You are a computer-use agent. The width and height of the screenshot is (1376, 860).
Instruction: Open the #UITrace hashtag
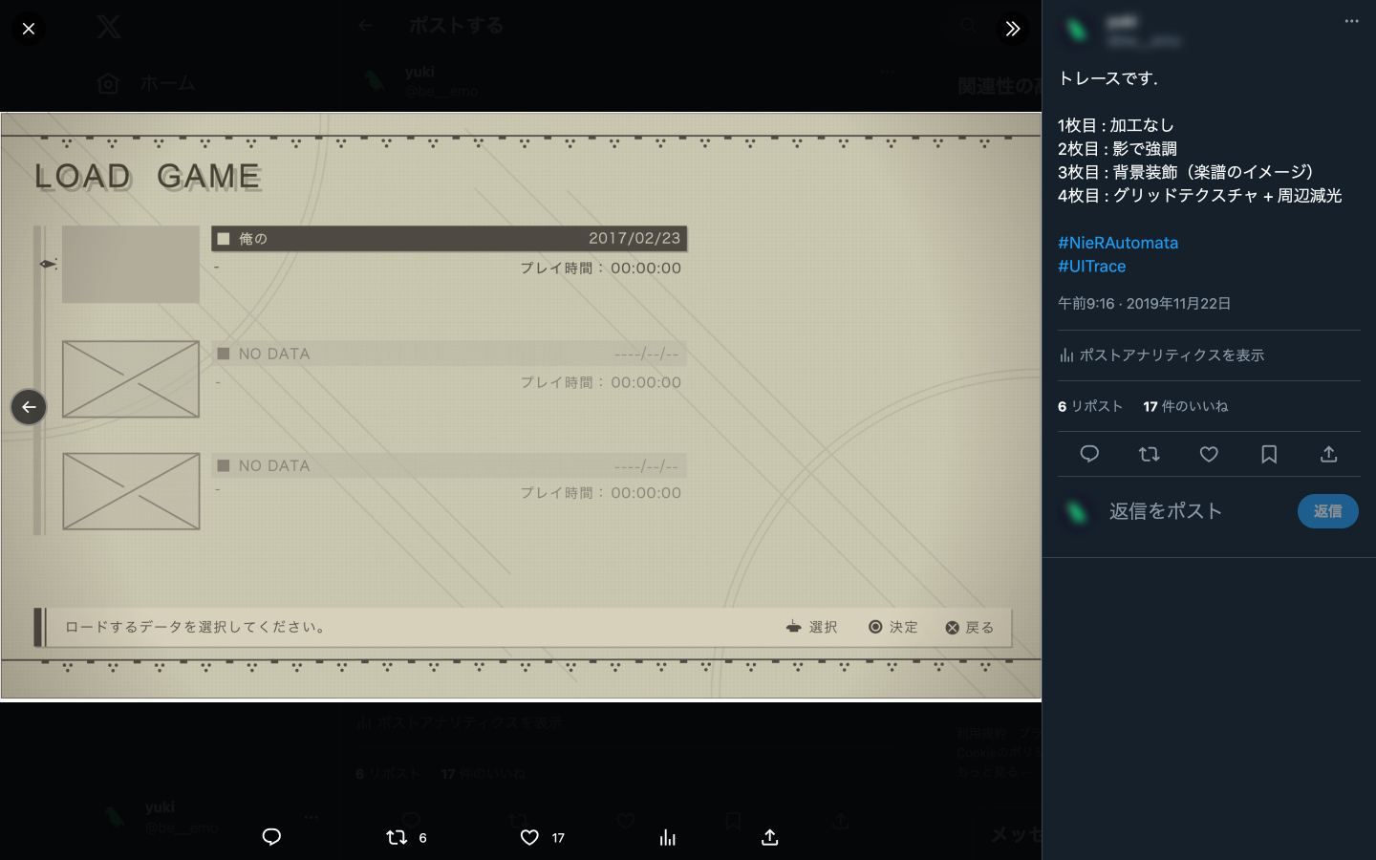[x=1092, y=267]
